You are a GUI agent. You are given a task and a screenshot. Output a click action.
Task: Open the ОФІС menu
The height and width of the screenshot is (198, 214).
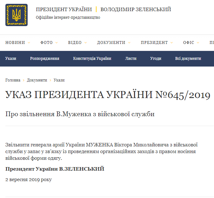point(189,43)
